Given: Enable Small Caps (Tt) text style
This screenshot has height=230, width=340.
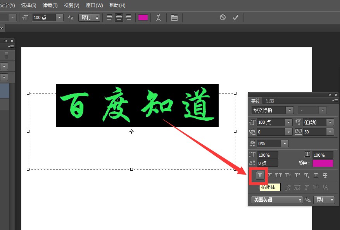Looking at the screenshot, I should [x=288, y=175].
